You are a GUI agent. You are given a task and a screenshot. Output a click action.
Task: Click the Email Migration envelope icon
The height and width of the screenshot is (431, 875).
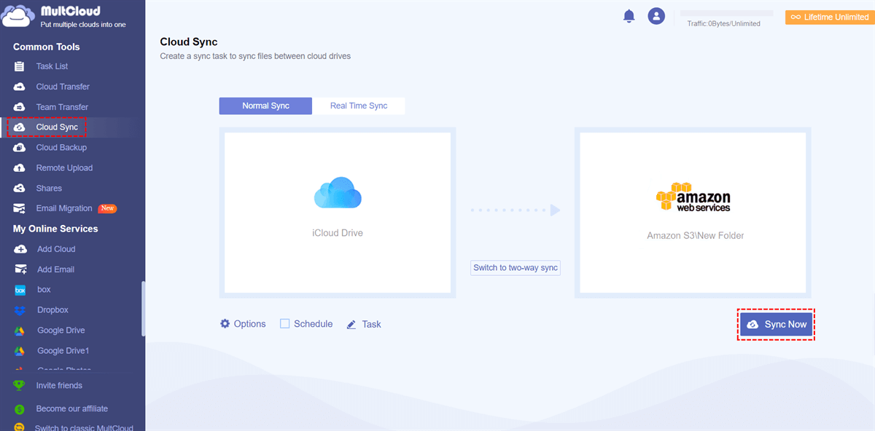point(20,209)
